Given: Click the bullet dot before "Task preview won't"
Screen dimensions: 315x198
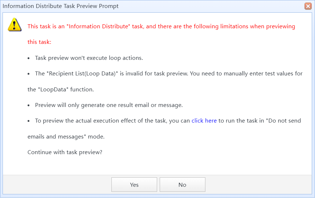Looking at the screenshot, I should point(29,58).
